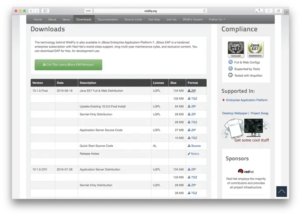Open the Safari downloads icon
The height and width of the screenshot is (216, 301).
(259, 11)
